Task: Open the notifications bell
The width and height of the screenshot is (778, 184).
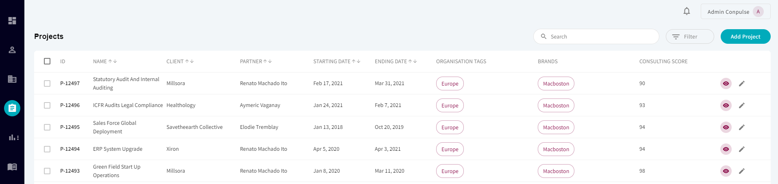Action: coord(687,11)
